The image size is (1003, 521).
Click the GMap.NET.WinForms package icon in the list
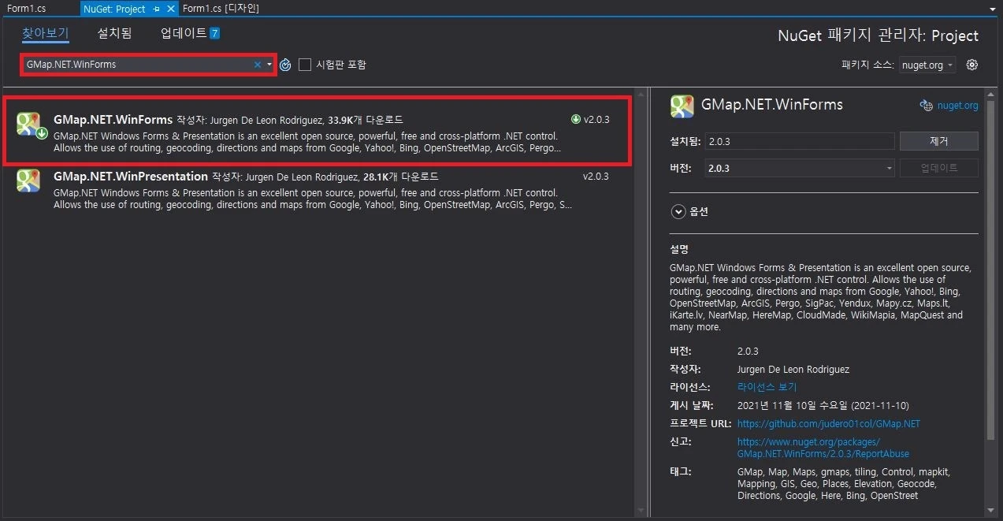coord(29,124)
